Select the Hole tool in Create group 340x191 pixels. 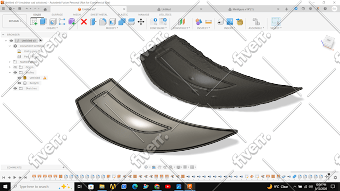tap(52, 21)
